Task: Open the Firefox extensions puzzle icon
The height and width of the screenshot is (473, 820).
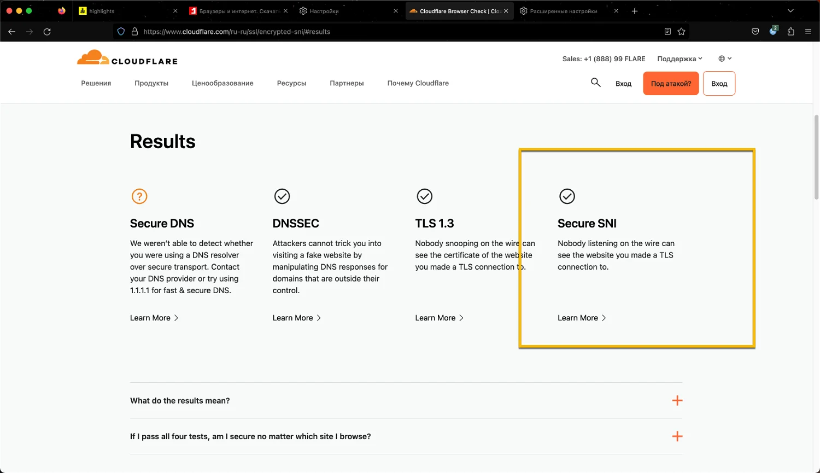Action: pos(790,32)
